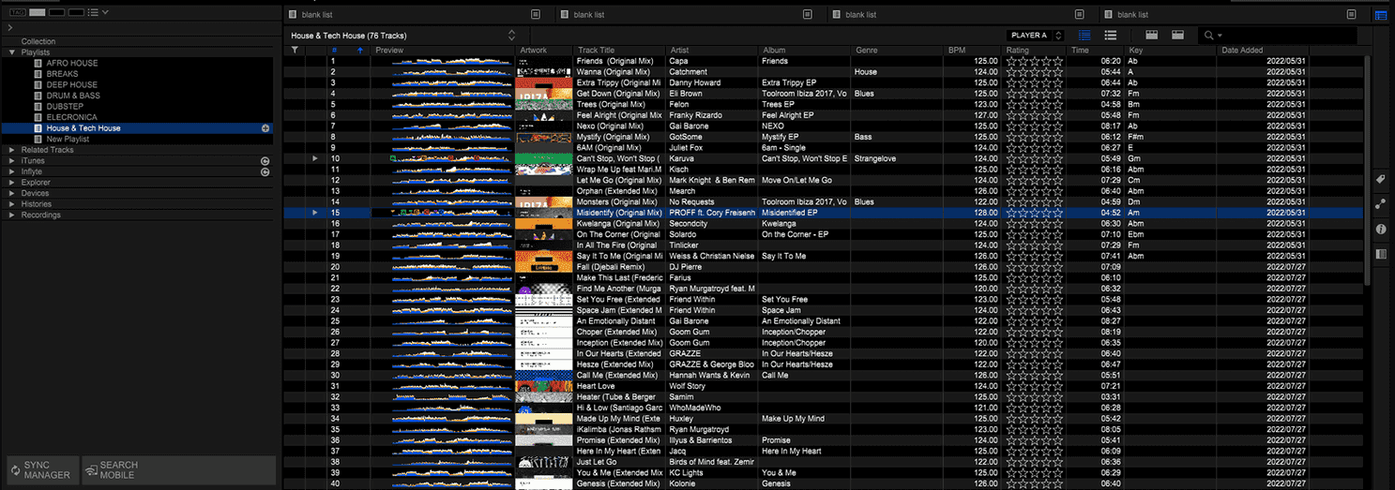Screen dimensions: 1395x490
Task: Switch to the blue detailed list view
Action: tap(1085, 36)
